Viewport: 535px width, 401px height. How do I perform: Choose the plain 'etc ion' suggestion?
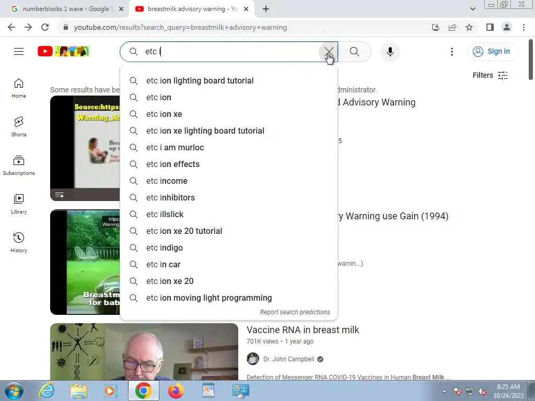pos(229,98)
